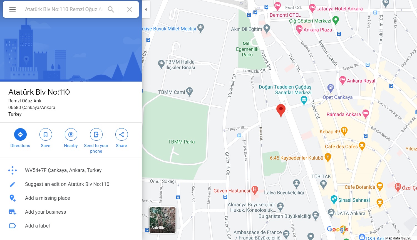Share this location
417x240 pixels.
pyautogui.click(x=121, y=138)
